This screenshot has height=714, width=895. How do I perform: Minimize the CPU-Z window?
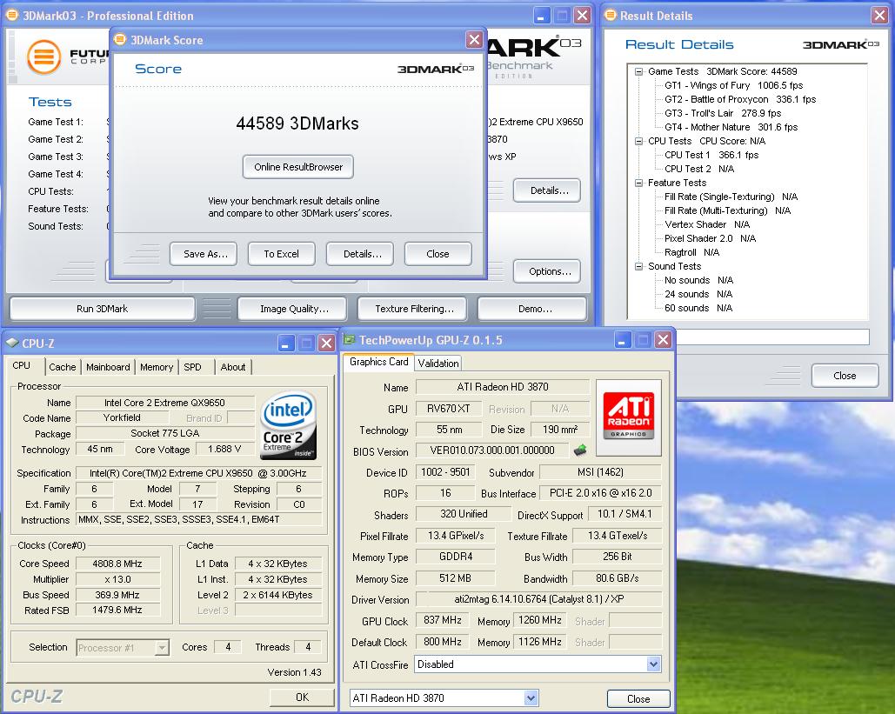[x=286, y=343]
